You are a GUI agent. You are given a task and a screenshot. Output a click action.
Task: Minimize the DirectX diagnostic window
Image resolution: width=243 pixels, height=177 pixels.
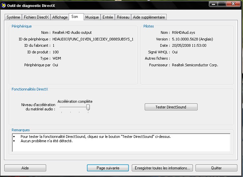(x=214, y=3)
